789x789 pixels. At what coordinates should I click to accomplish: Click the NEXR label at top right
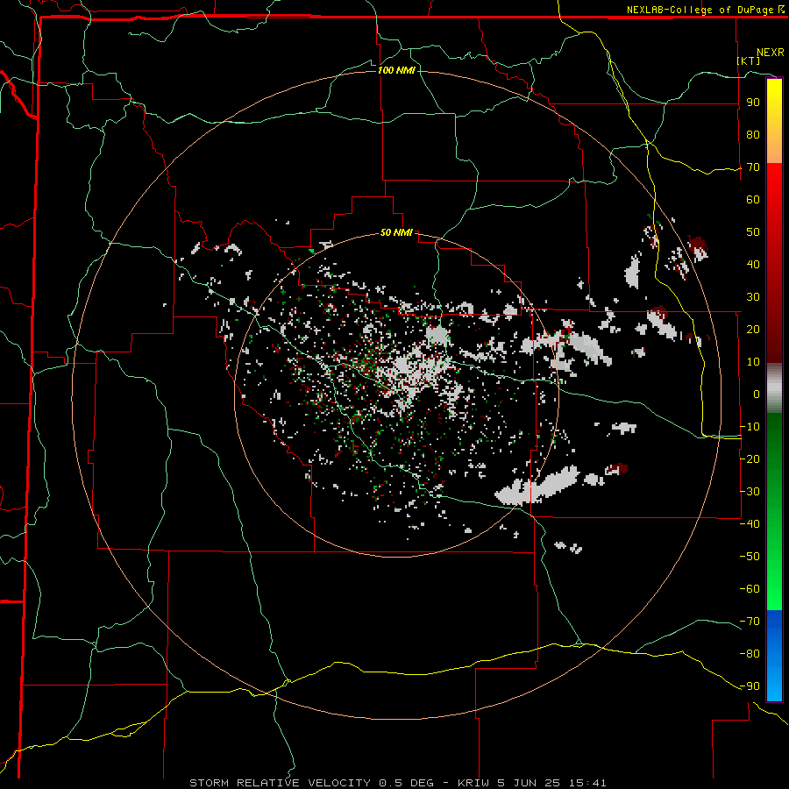(x=771, y=53)
